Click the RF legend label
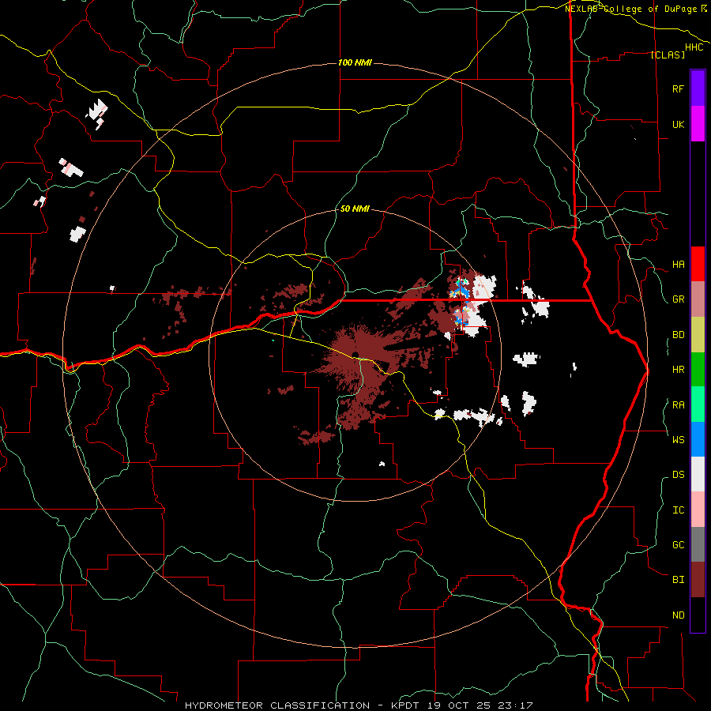 [x=678, y=88]
